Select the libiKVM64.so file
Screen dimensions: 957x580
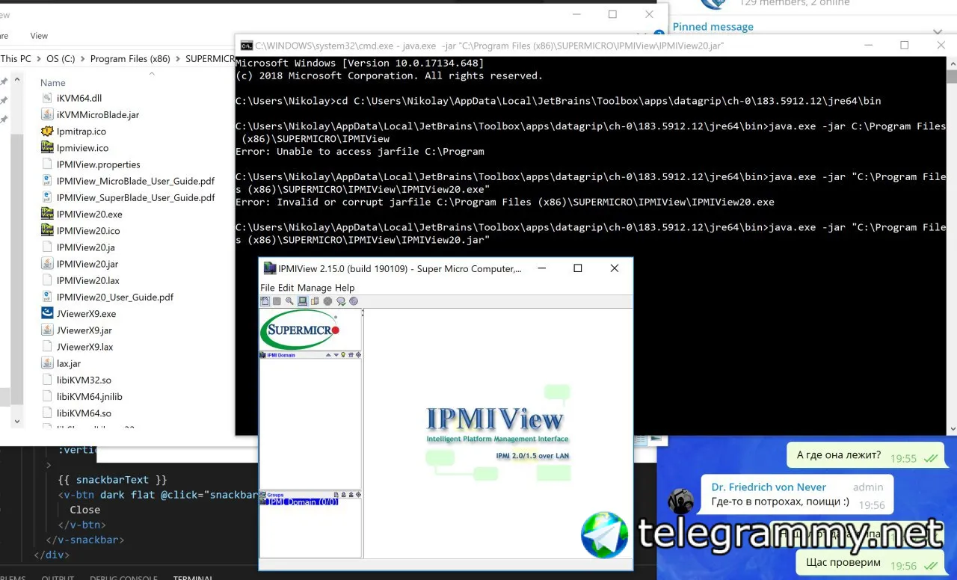pos(84,413)
